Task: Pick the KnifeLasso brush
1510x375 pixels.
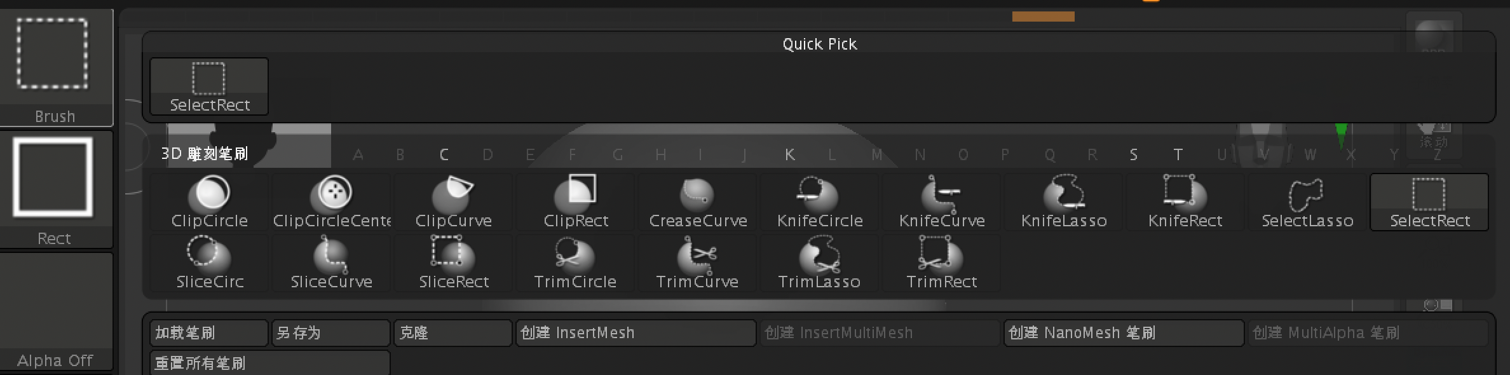Action: (1064, 202)
